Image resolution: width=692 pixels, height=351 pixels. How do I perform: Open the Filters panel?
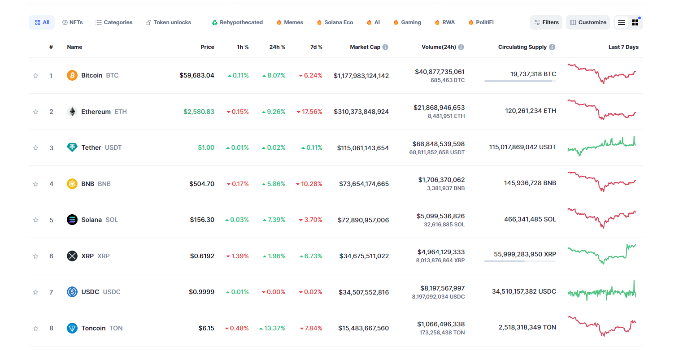tap(546, 22)
